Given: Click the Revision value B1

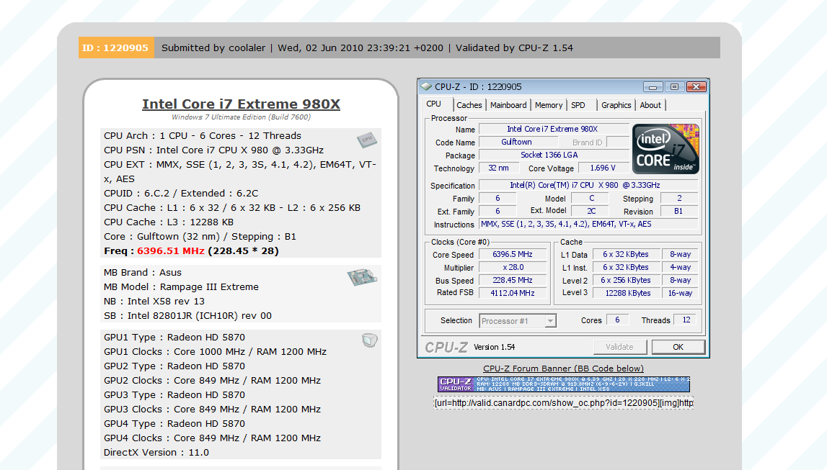Looking at the screenshot, I should (x=679, y=211).
